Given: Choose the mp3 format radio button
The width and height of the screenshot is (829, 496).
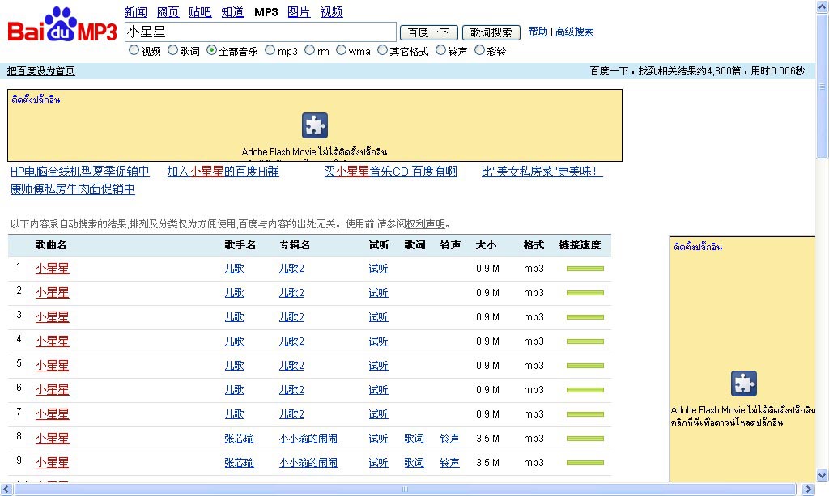Looking at the screenshot, I should click(x=270, y=50).
